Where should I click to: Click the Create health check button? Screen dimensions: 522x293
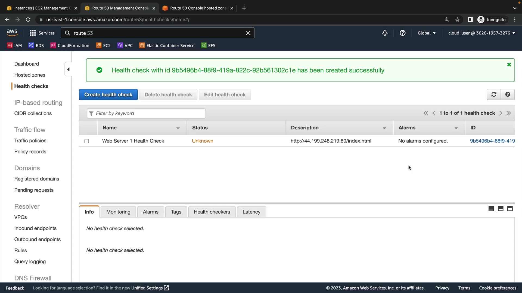click(x=108, y=95)
